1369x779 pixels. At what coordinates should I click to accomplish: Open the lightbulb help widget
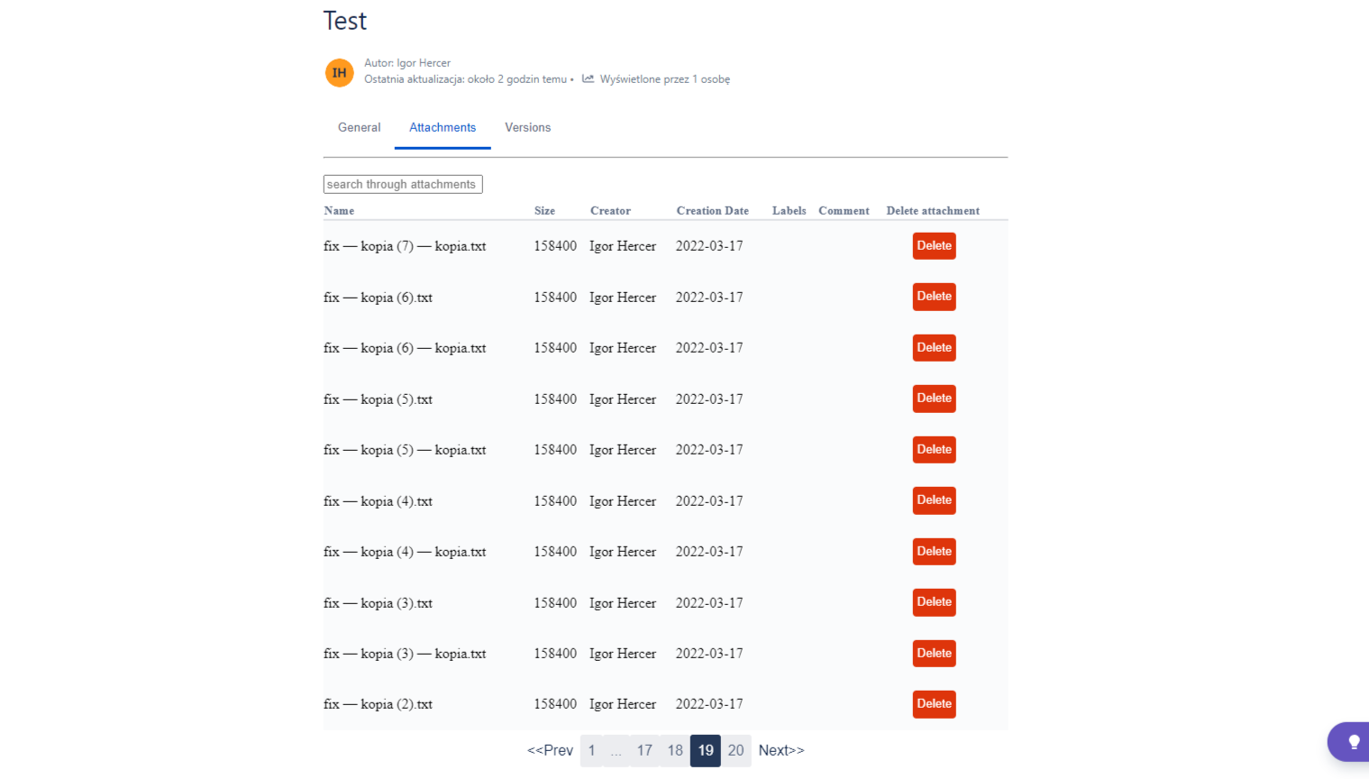tap(1353, 742)
